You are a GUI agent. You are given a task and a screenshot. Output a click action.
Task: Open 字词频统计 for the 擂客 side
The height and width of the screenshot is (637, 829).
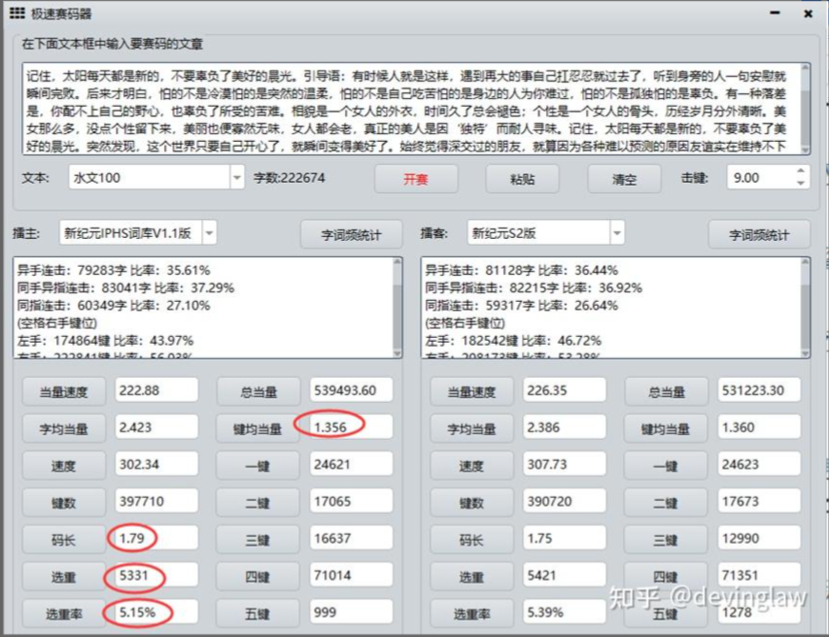point(759,234)
